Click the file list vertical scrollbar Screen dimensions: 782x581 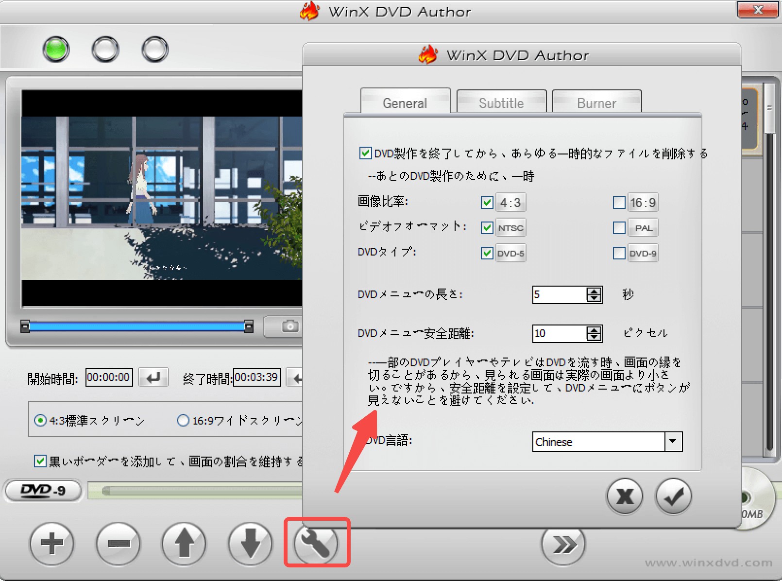[x=769, y=270]
